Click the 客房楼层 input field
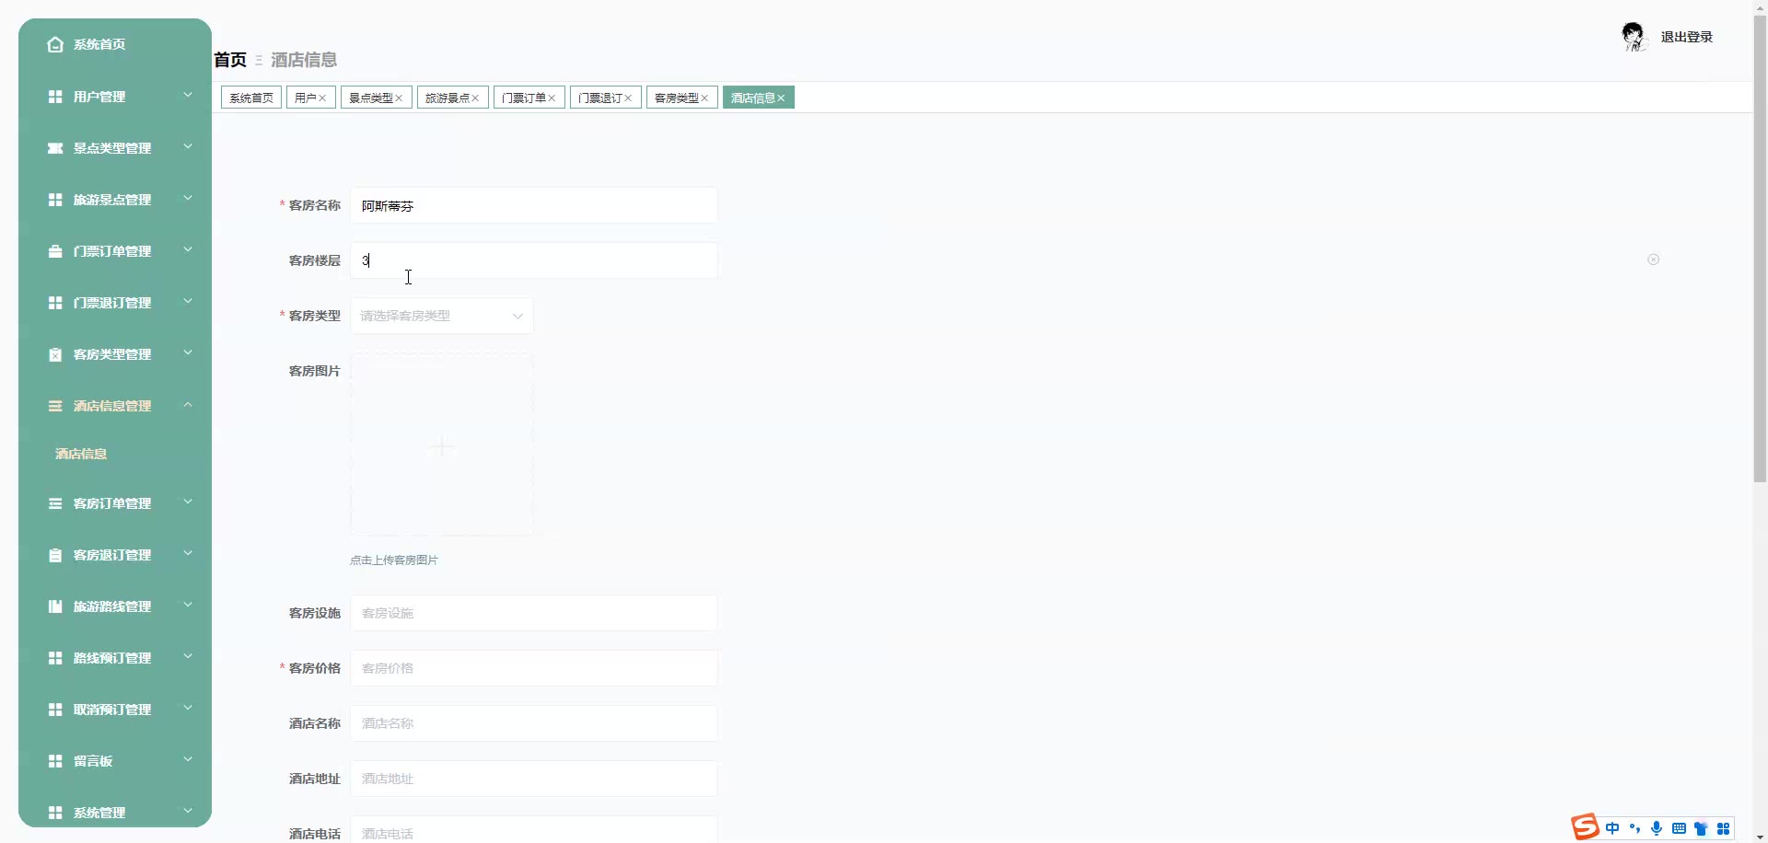Viewport: 1768px width, 843px height. 533,260
